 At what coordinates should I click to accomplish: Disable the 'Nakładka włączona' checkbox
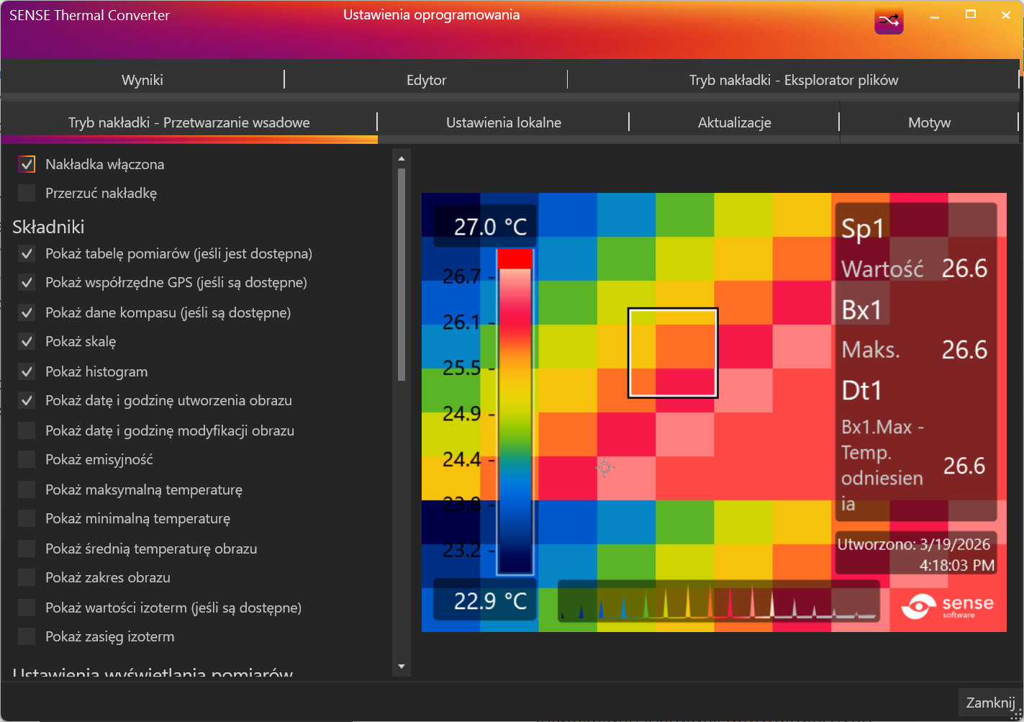pyautogui.click(x=27, y=165)
